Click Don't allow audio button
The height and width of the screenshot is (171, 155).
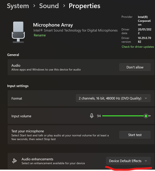135,67
